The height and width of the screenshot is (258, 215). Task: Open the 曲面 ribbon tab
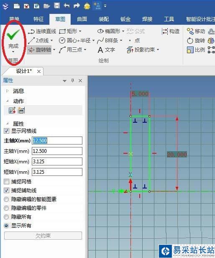click(x=82, y=19)
